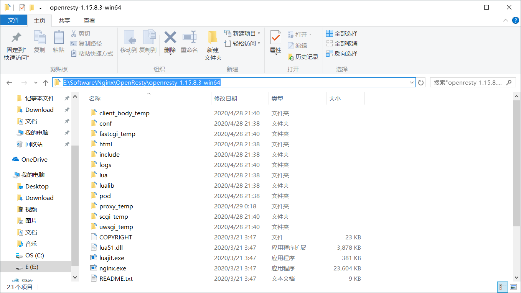Select the luajit.exe file
The height and width of the screenshot is (293, 521).
[112, 258]
